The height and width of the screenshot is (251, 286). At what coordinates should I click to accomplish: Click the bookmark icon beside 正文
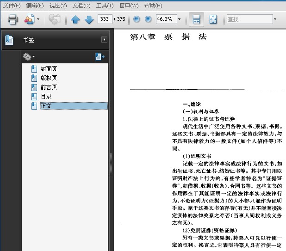(34, 106)
